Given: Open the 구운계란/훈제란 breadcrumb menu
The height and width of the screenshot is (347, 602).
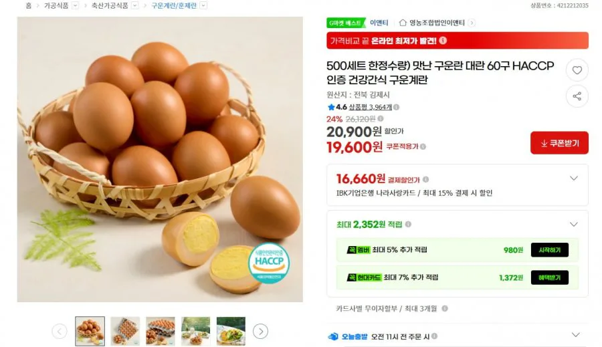Looking at the screenshot, I should tap(204, 5).
